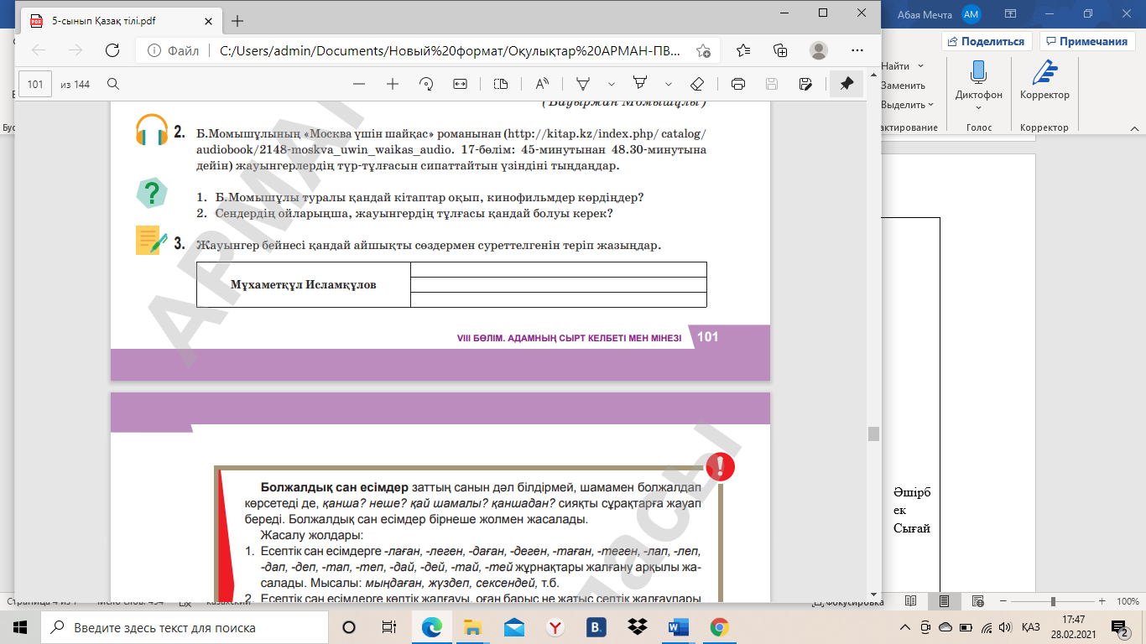Switch Word to web layout view
Image resolution: width=1146 pixels, height=644 pixels.
977,601
